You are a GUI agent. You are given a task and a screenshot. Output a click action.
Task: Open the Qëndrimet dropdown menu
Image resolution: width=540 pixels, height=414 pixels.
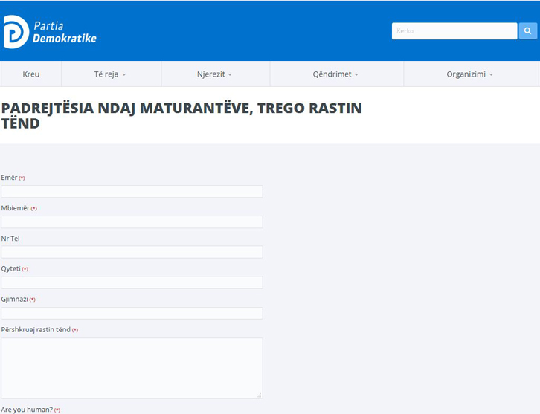(335, 74)
